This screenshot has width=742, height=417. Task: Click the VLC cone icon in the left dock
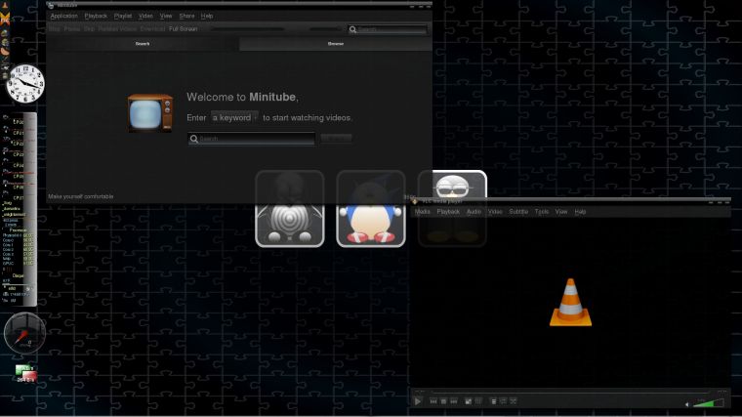[5, 5]
